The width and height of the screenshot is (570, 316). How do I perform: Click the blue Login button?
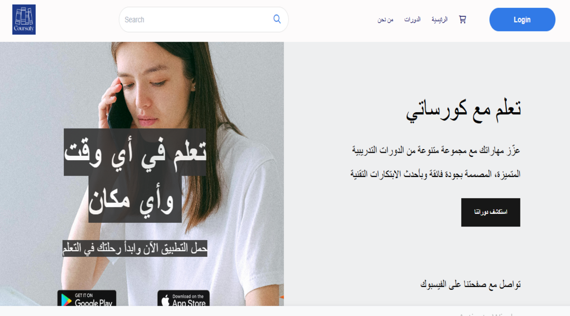point(522,19)
